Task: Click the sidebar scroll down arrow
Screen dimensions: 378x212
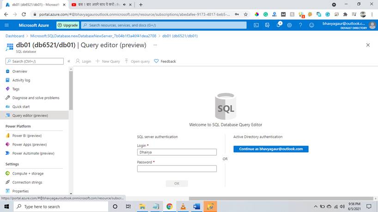Action: [x=71, y=194]
